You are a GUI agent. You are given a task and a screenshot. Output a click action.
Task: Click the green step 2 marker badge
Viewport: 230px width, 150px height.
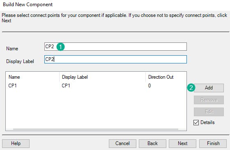click(x=191, y=88)
